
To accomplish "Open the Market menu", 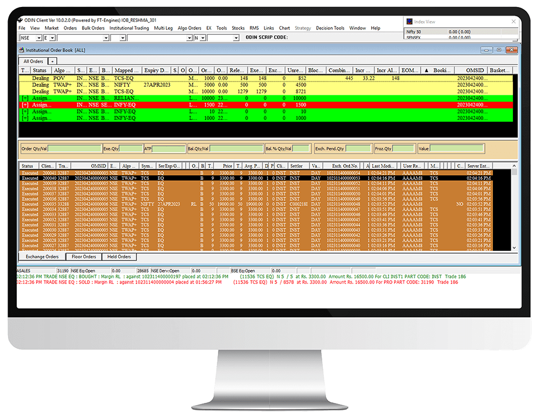I will click(x=52, y=28).
